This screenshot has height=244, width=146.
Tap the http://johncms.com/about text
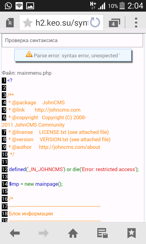coord(70,147)
